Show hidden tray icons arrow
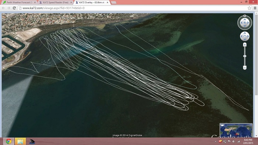Viewport: 258px width, 145px height. [x=215, y=141]
